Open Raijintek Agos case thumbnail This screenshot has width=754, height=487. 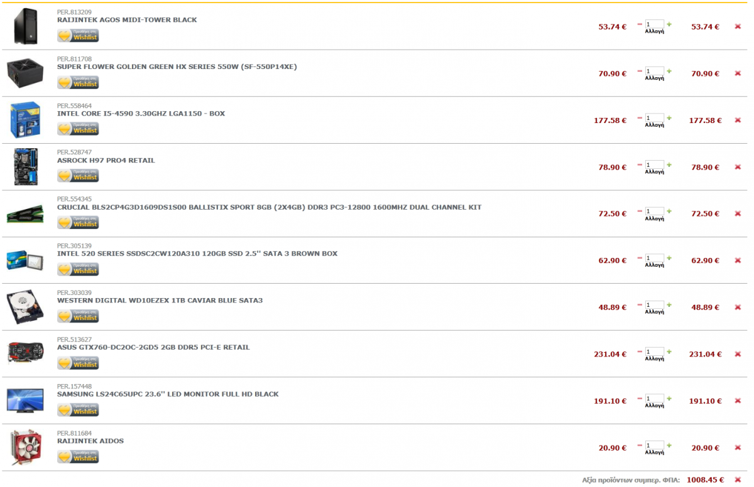pyautogui.click(x=25, y=26)
